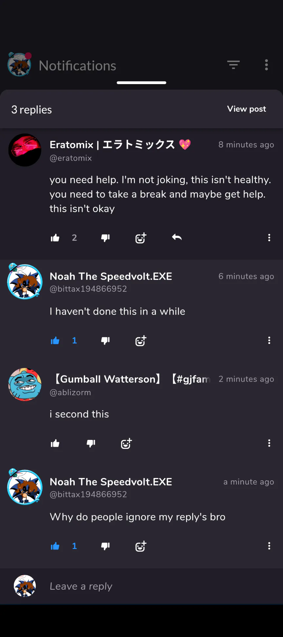Open overflow menu on 'I haven't done this' reply
Image resolution: width=283 pixels, height=637 pixels.
pos(269,340)
